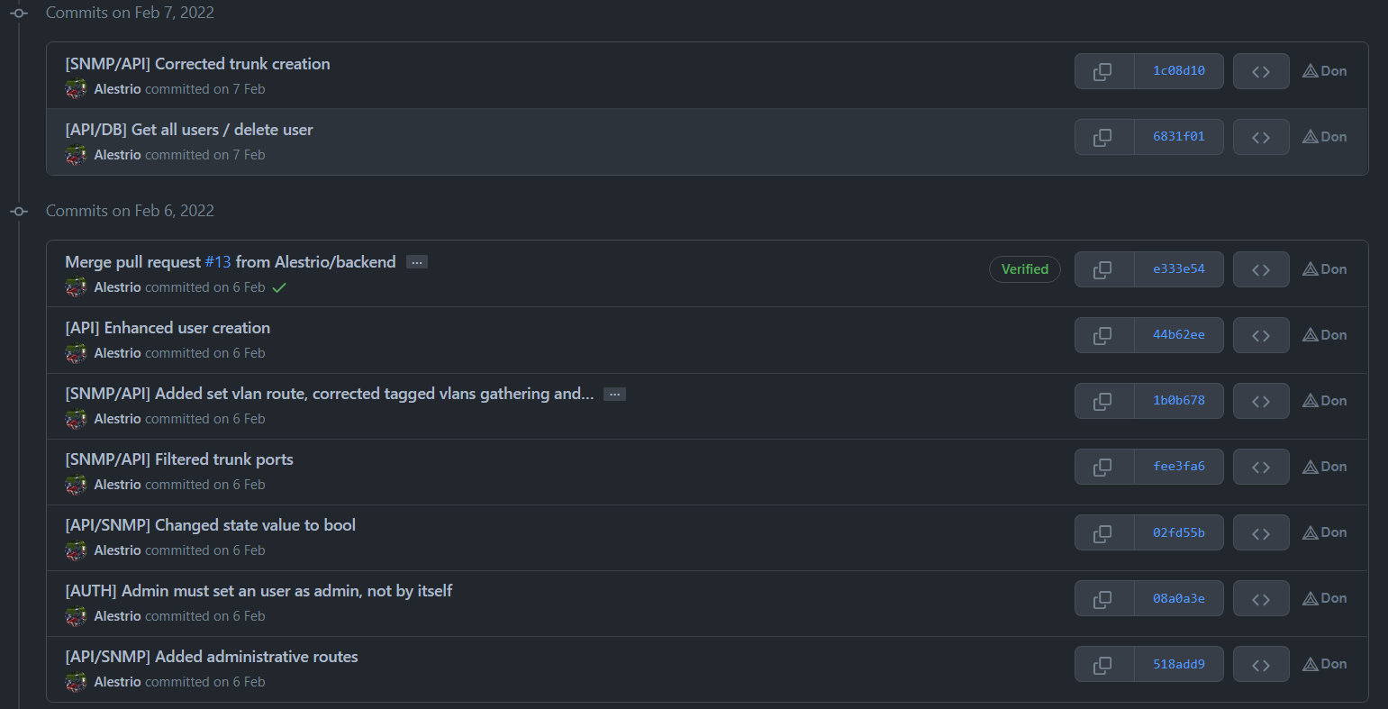This screenshot has height=709, width=1388.
Task: Browse repository at commit e333e54
Action: coord(1261,269)
